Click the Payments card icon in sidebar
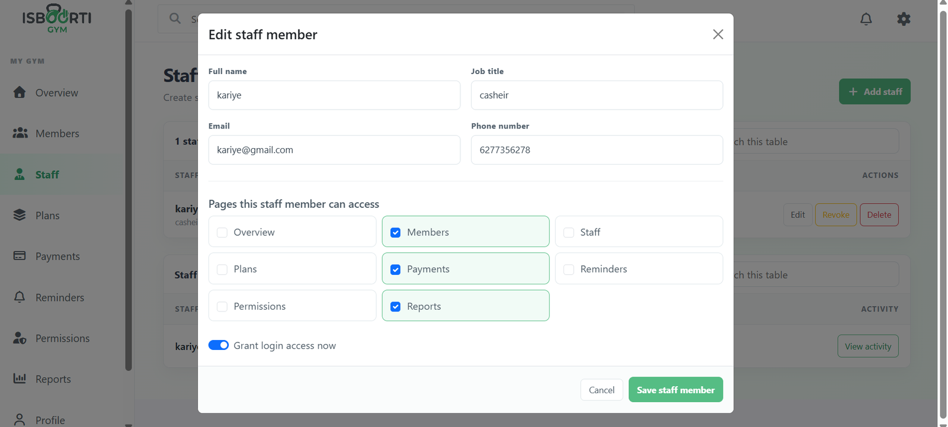Viewport: 948px width, 427px height. coord(20,256)
